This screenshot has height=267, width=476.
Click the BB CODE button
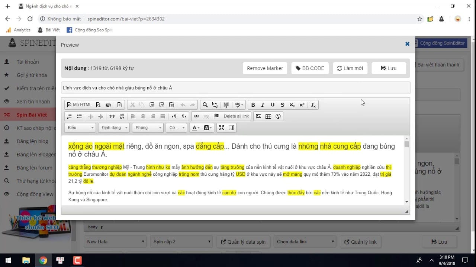coord(310,68)
